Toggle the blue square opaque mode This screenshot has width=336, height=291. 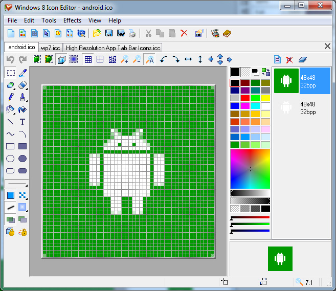point(10,195)
